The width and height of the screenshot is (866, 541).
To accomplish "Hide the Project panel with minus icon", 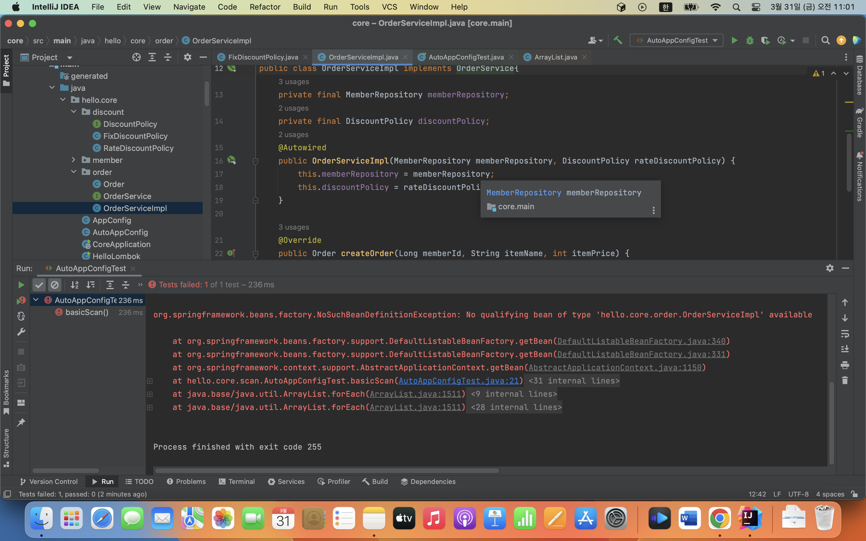I will pyautogui.click(x=203, y=57).
